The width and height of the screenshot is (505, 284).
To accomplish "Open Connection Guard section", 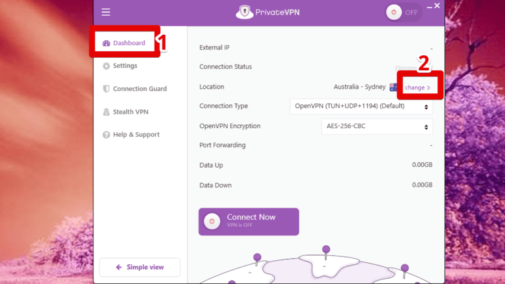I will [135, 89].
